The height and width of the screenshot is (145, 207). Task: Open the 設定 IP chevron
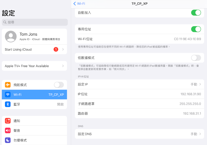tap(200, 84)
